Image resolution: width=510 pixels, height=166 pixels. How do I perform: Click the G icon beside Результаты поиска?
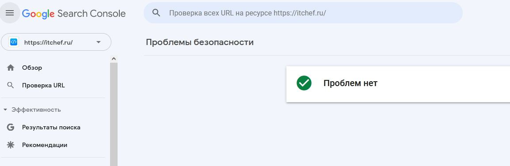point(11,127)
